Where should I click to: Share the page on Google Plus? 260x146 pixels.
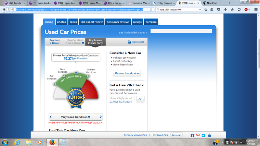pos(198,135)
